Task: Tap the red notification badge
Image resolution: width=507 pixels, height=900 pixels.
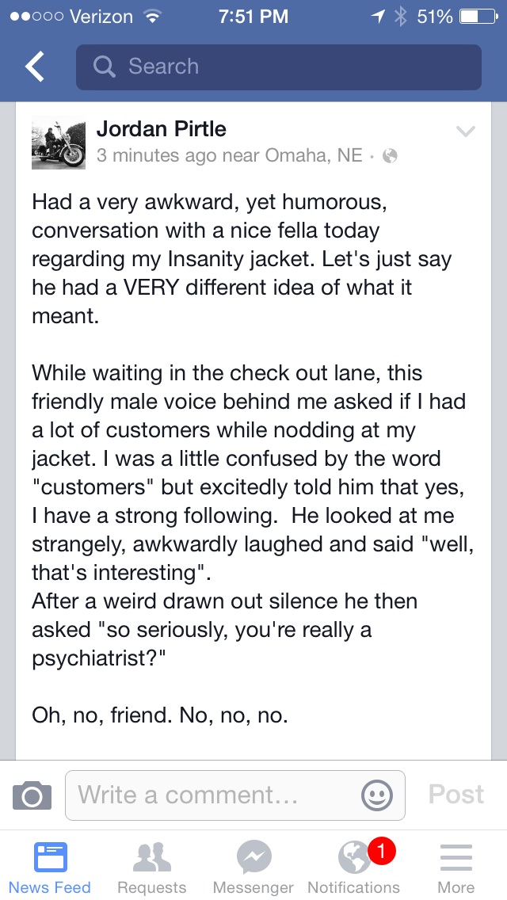Action: (x=381, y=852)
